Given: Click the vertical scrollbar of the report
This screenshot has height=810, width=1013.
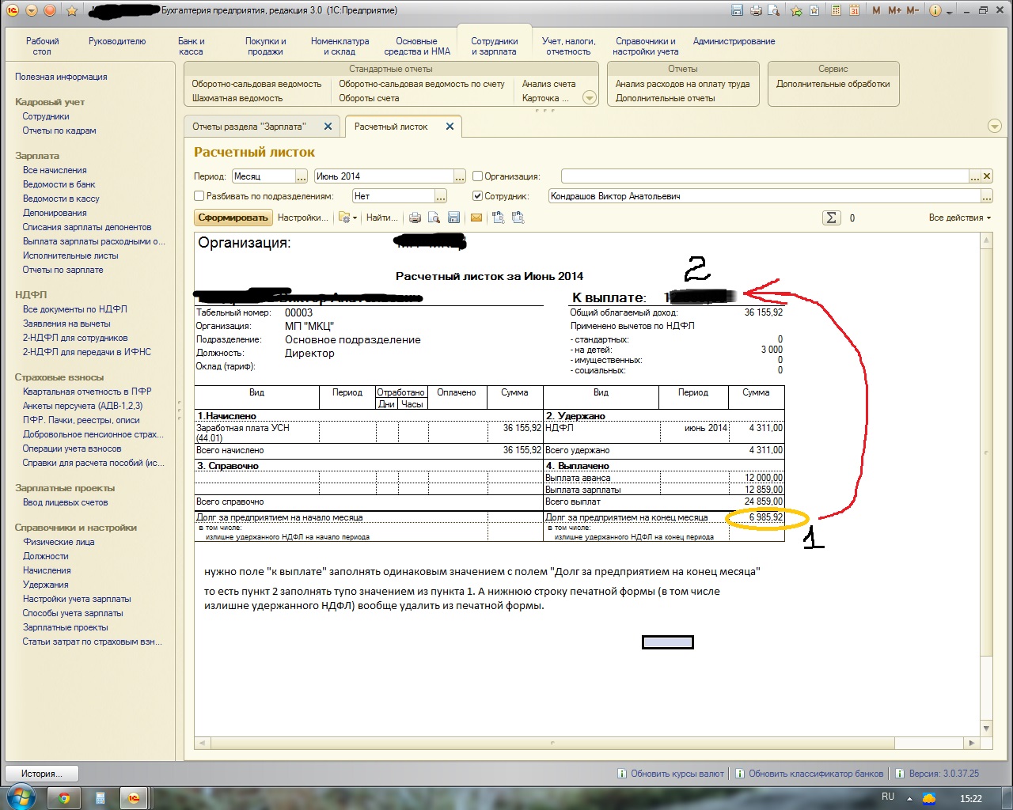Looking at the screenshot, I should pos(986,475).
